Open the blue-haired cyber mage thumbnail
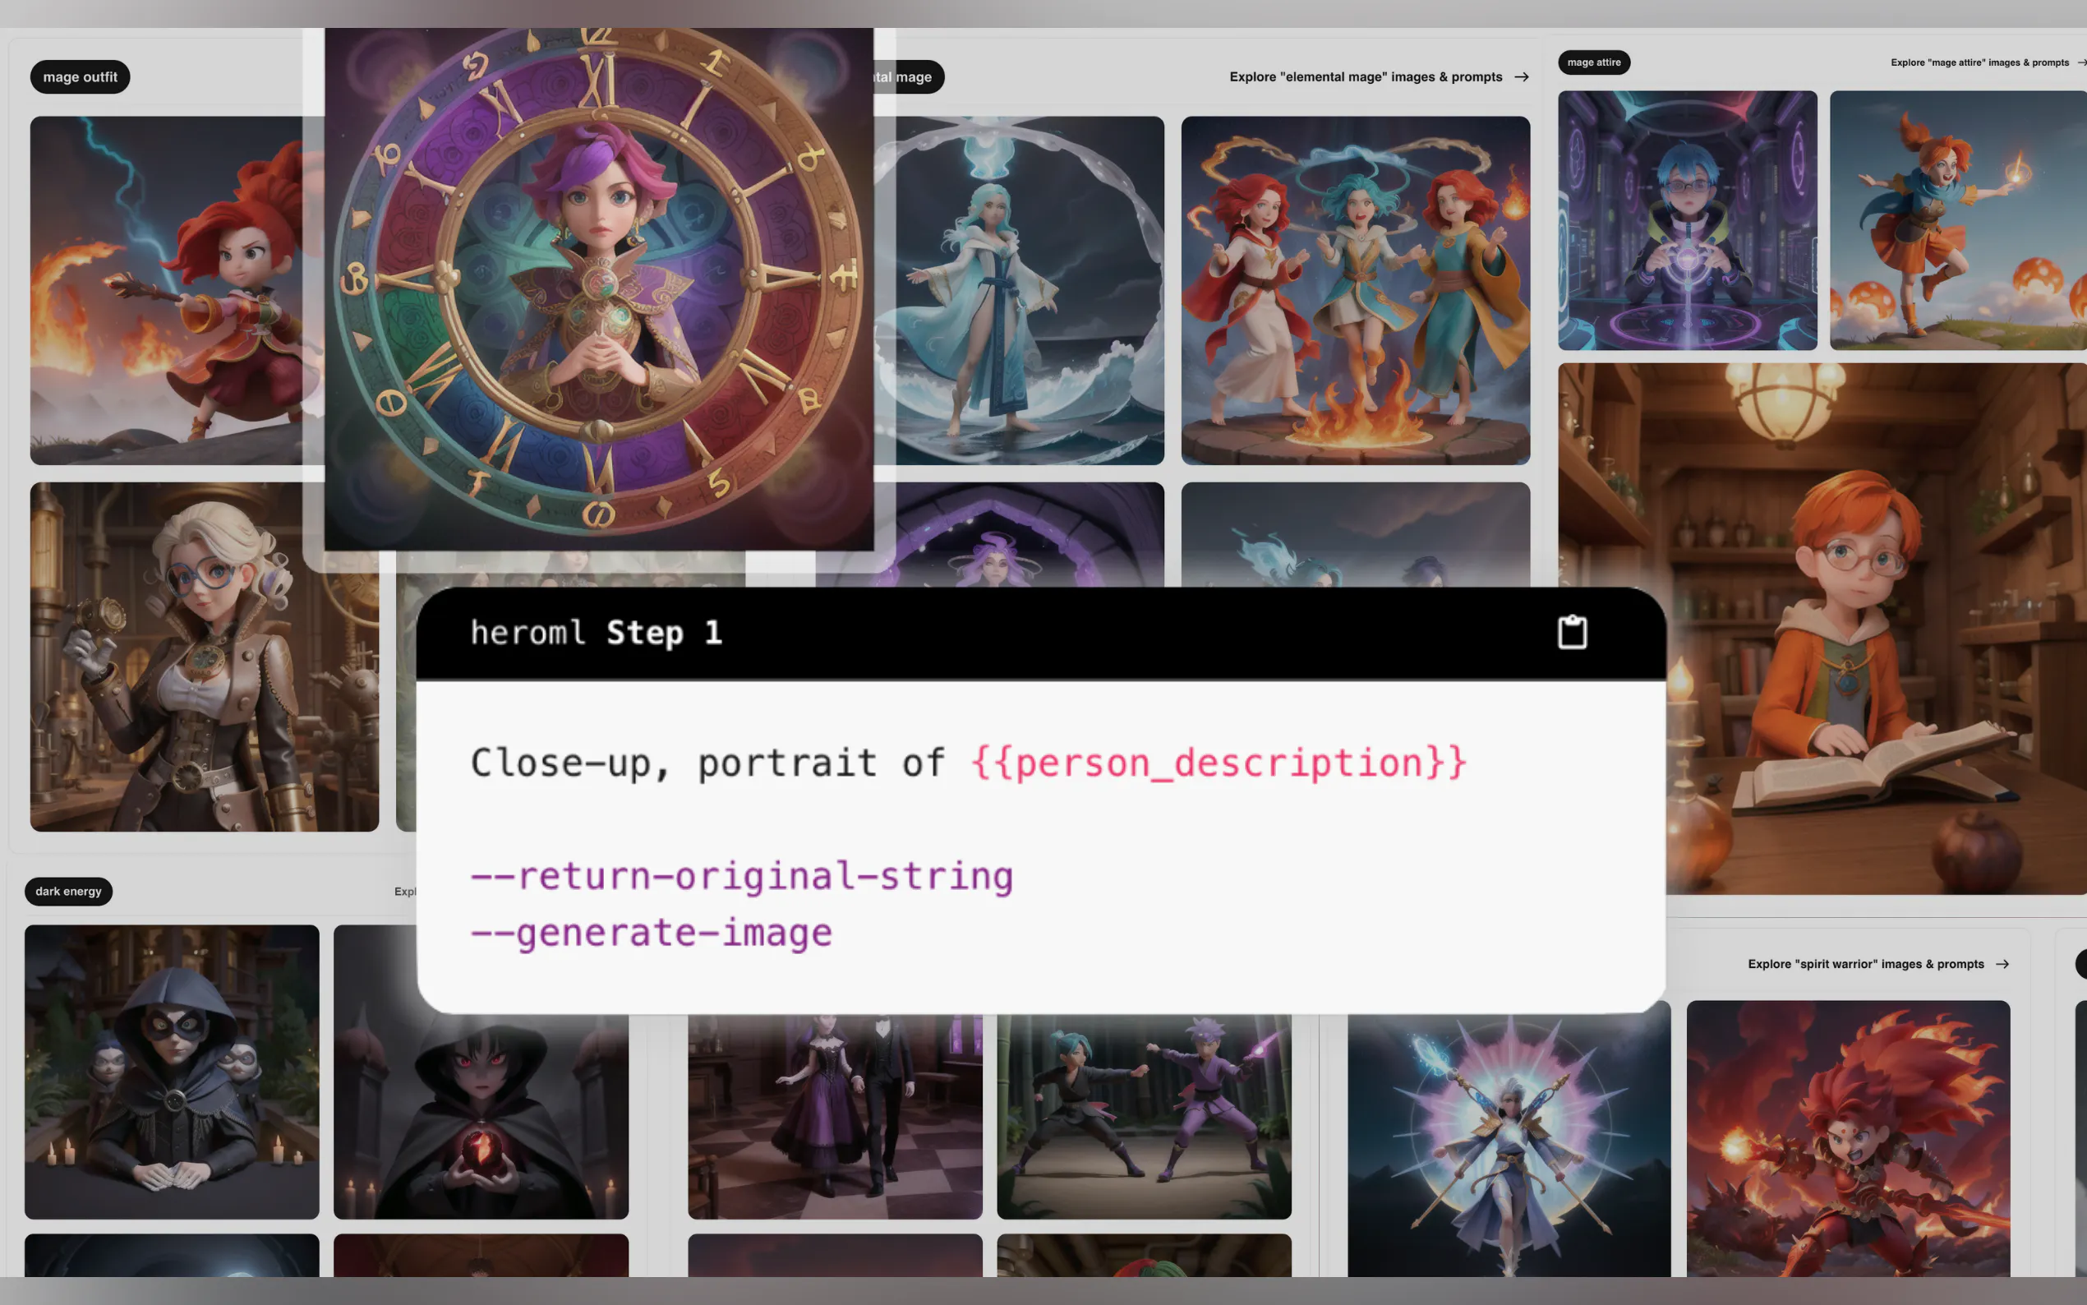The height and width of the screenshot is (1305, 2087). (x=1687, y=220)
